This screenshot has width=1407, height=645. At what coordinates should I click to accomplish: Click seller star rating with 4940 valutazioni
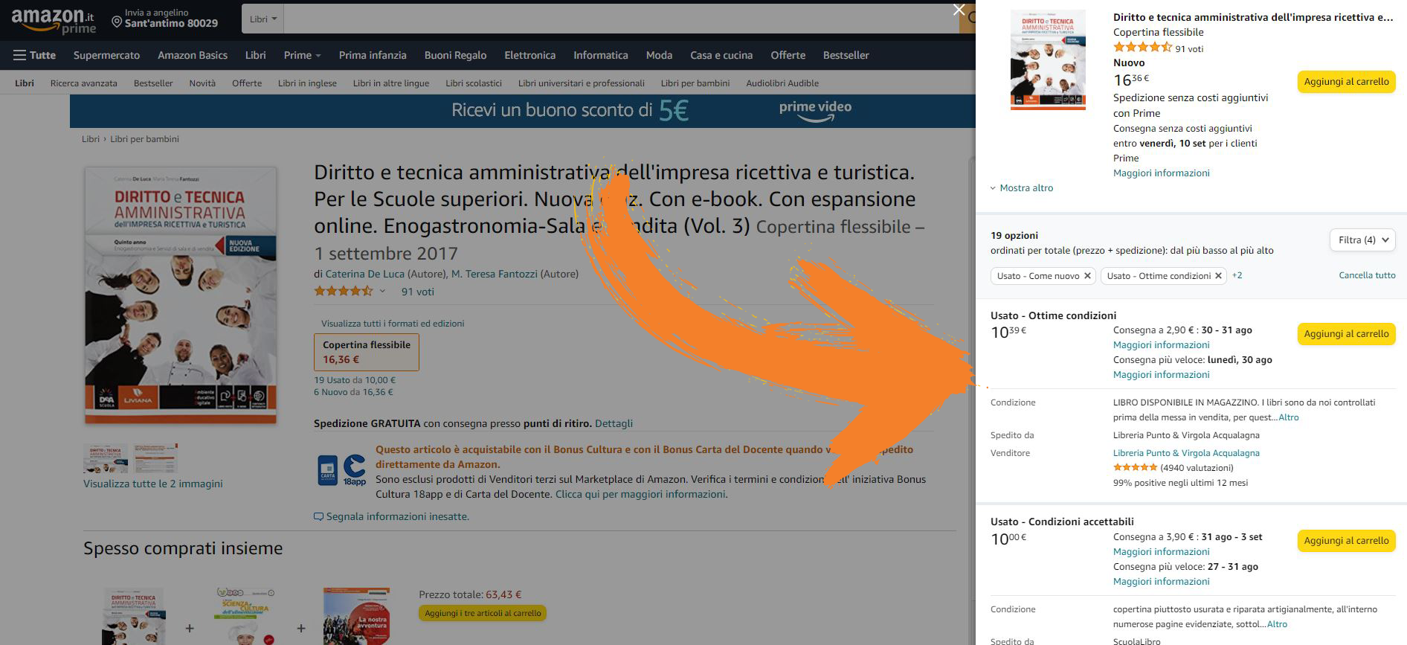coord(1136,468)
